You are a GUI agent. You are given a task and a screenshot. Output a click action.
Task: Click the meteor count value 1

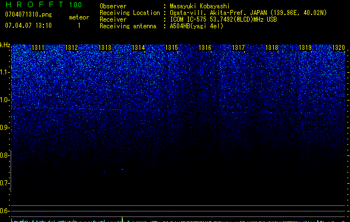coord(79,26)
